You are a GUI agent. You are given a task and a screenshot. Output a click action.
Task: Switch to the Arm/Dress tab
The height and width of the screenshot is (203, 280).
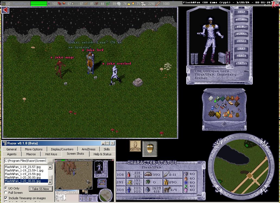[x=88, y=149]
